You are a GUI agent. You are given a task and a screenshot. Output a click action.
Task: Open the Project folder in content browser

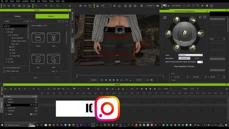pos(38,38)
